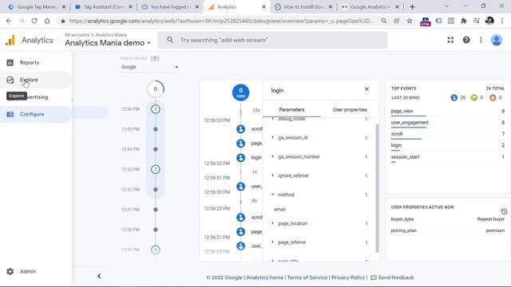Bookmark this page with the star icon
511x287 pixels.
[x=410, y=21]
